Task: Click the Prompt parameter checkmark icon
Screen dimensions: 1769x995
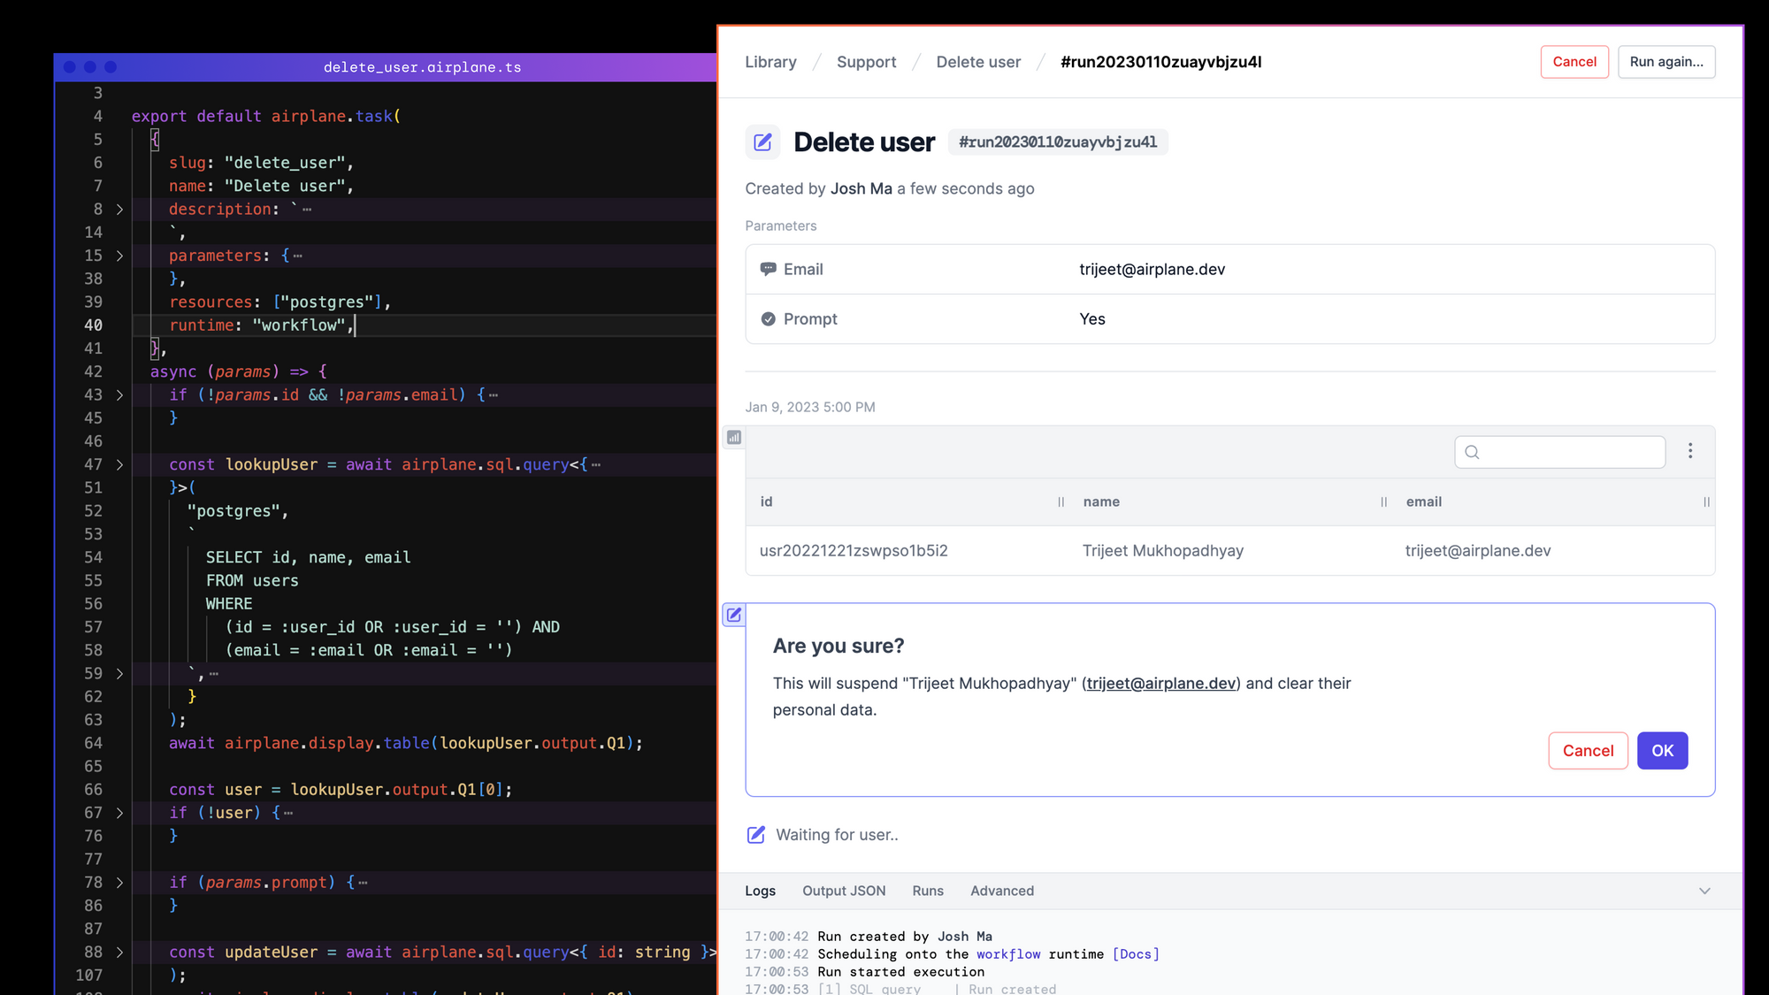Action: 768,319
